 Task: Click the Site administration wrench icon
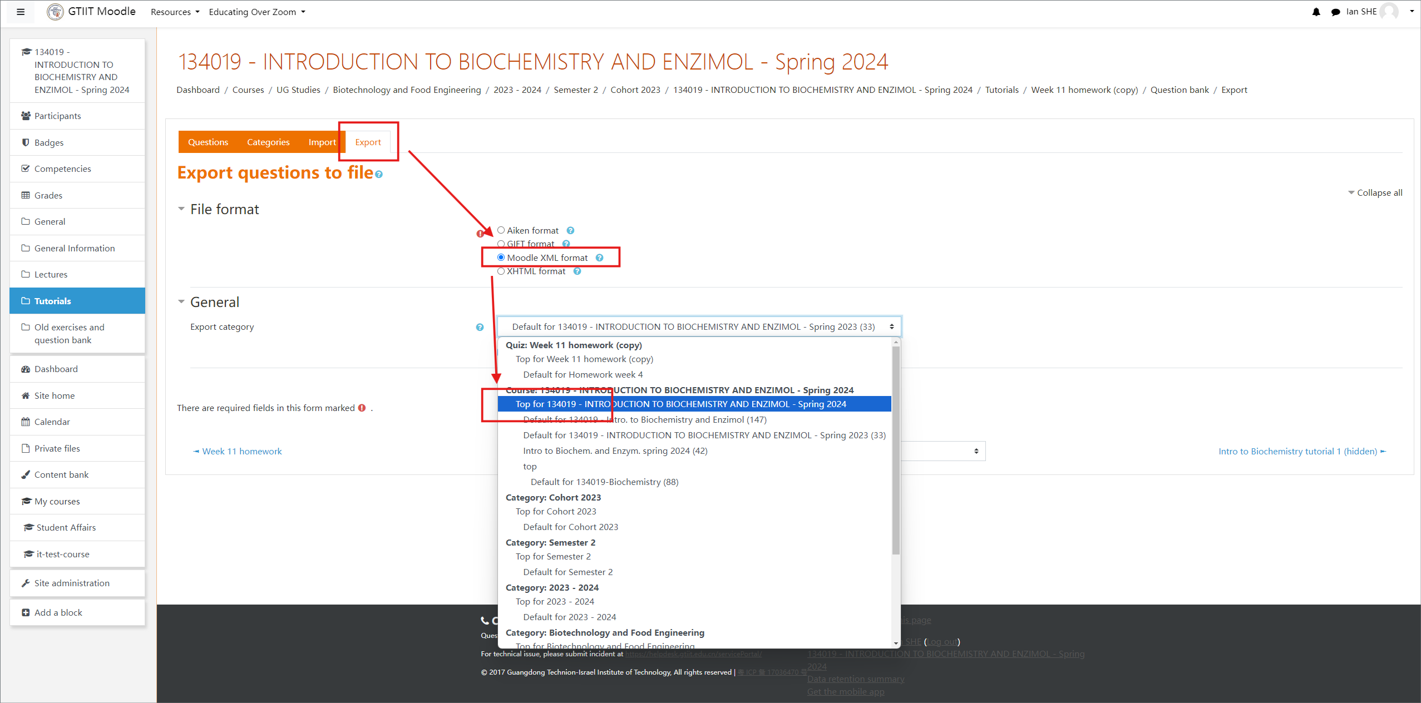(x=26, y=583)
